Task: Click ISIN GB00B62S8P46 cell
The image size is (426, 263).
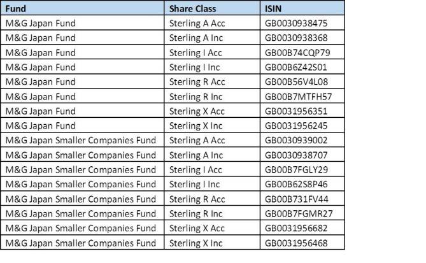Action: (x=302, y=184)
